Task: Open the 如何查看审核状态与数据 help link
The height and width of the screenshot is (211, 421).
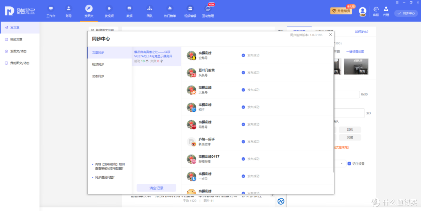Action: coord(110,167)
